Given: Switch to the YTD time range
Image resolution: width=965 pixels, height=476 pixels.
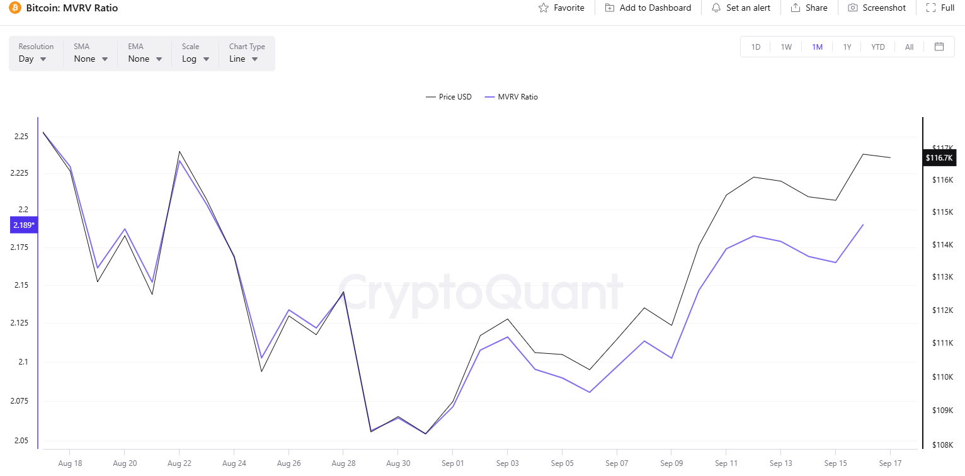Looking at the screenshot, I should (878, 47).
